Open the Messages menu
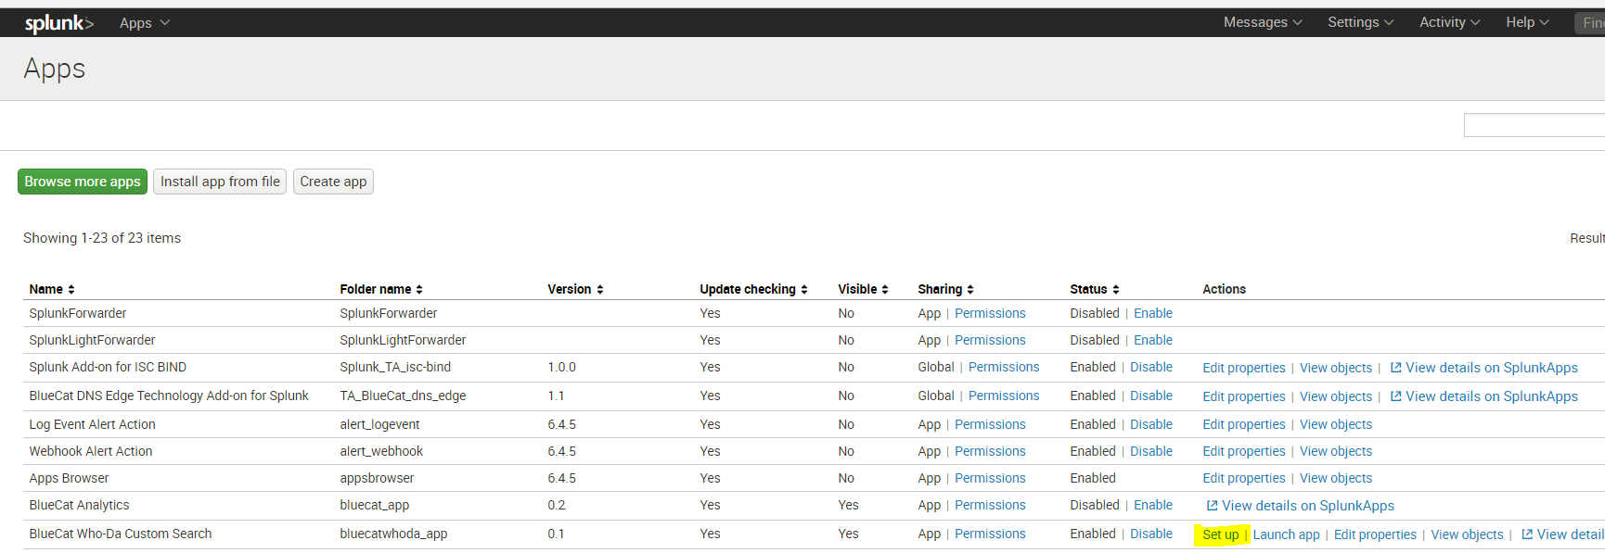The height and width of the screenshot is (553, 1605). [x=1263, y=22]
